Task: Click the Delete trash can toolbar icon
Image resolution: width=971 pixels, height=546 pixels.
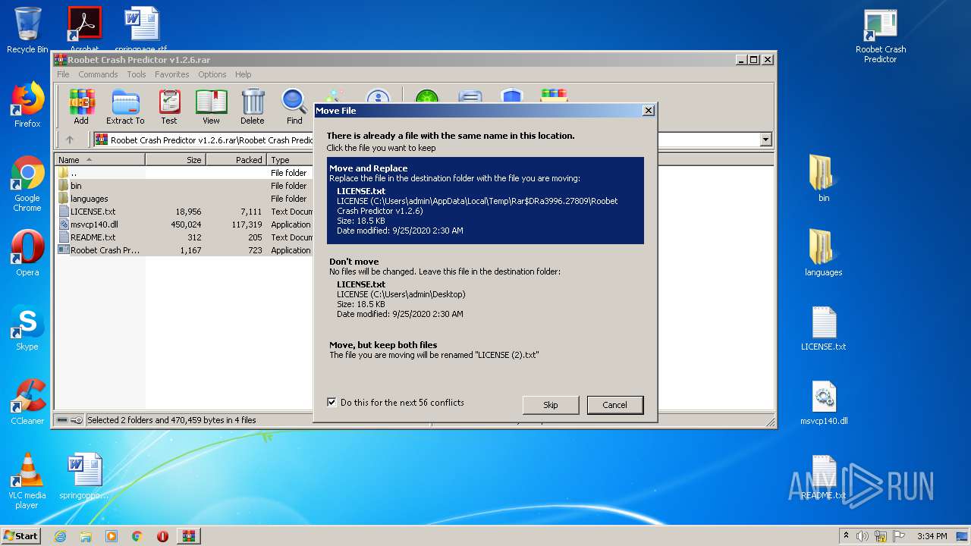Action: [253, 107]
